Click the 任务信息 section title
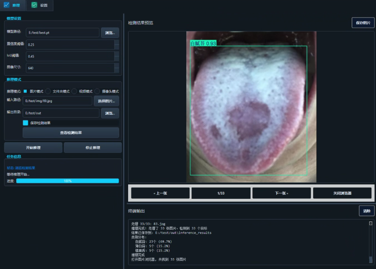This screenshot has height=269, width=376. 14,157
